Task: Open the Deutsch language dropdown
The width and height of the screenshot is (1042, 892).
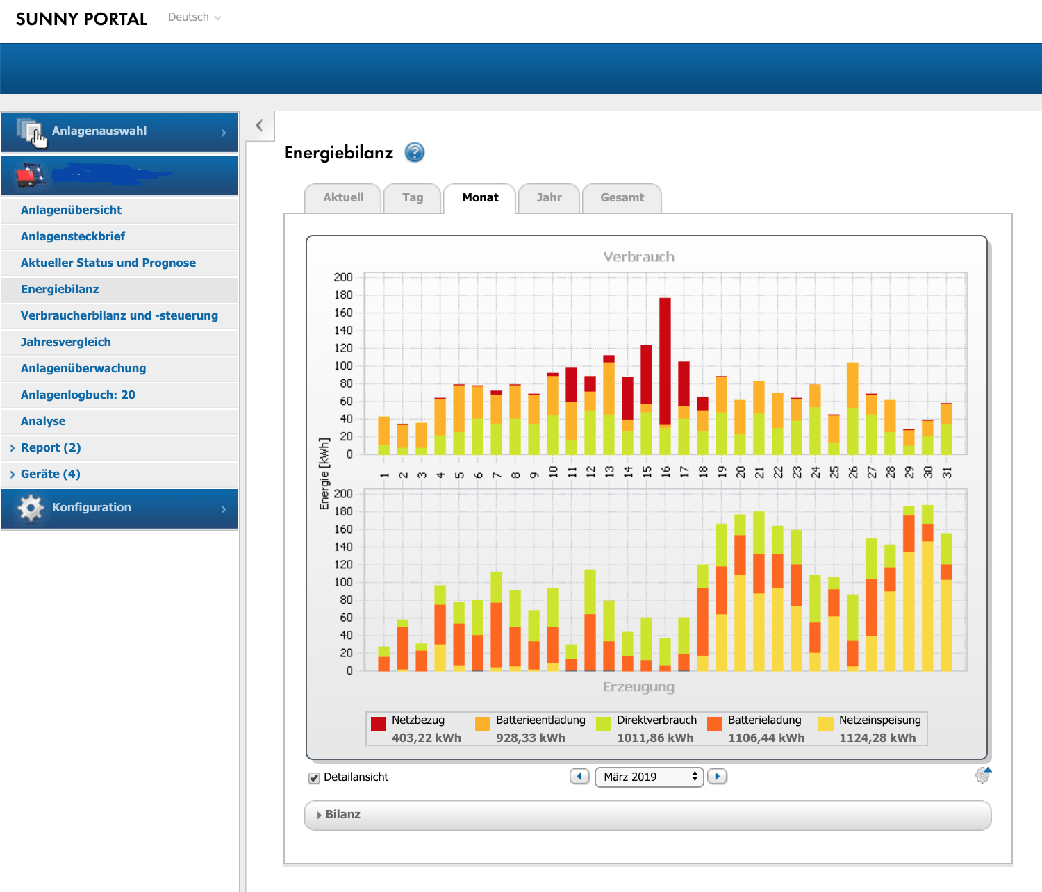Action: pos(194,17)
